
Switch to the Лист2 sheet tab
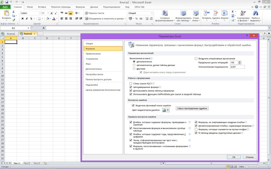click(x=27, y=163)
